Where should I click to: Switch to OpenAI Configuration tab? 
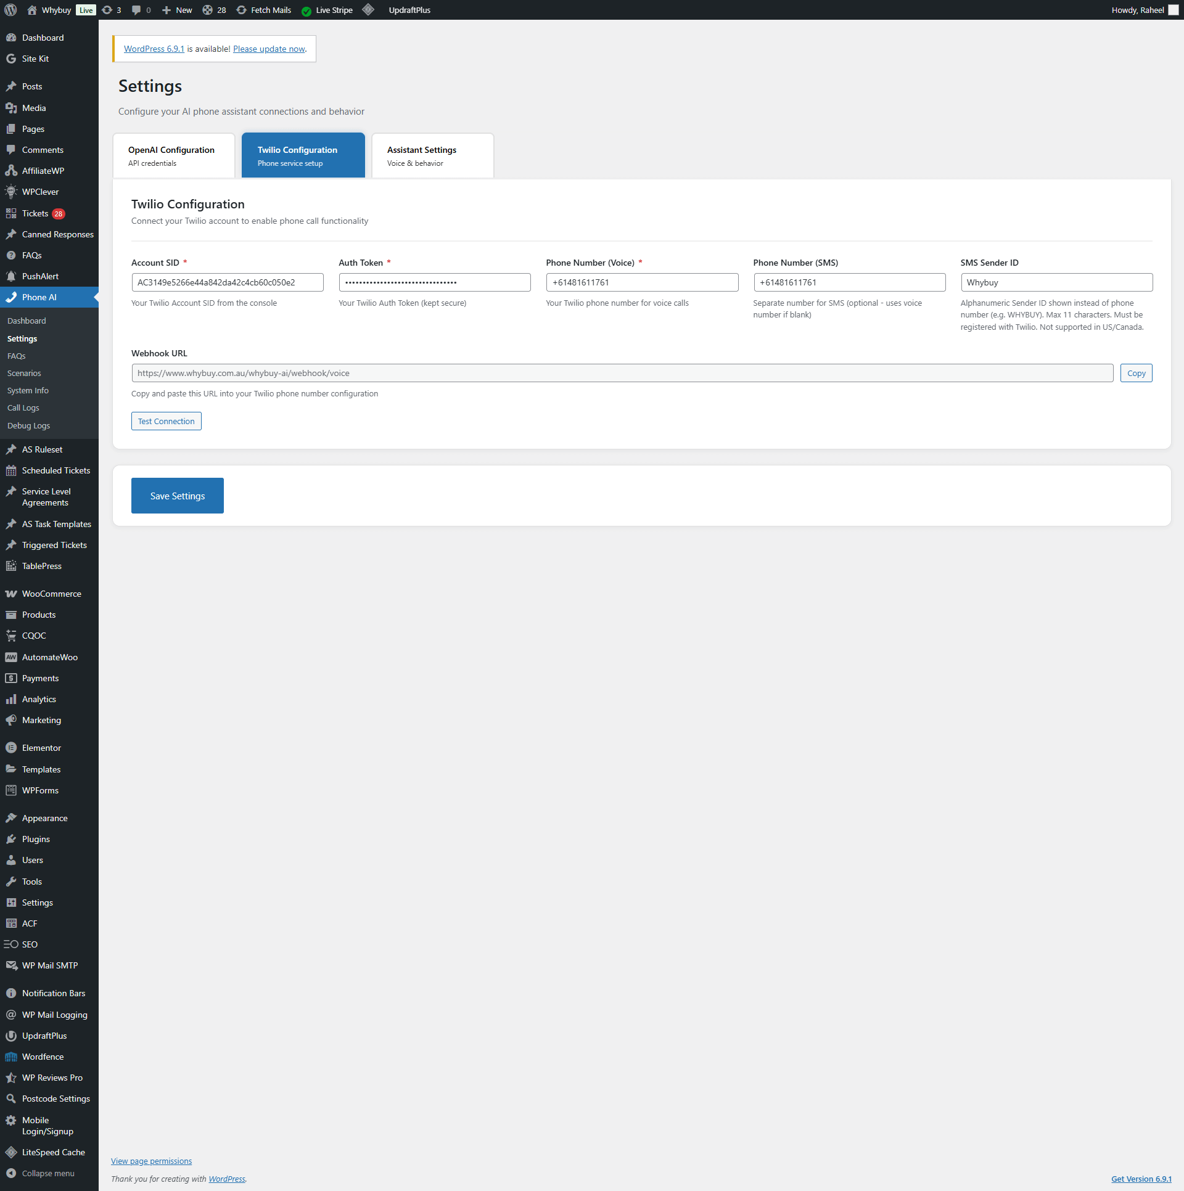point(173,155)
